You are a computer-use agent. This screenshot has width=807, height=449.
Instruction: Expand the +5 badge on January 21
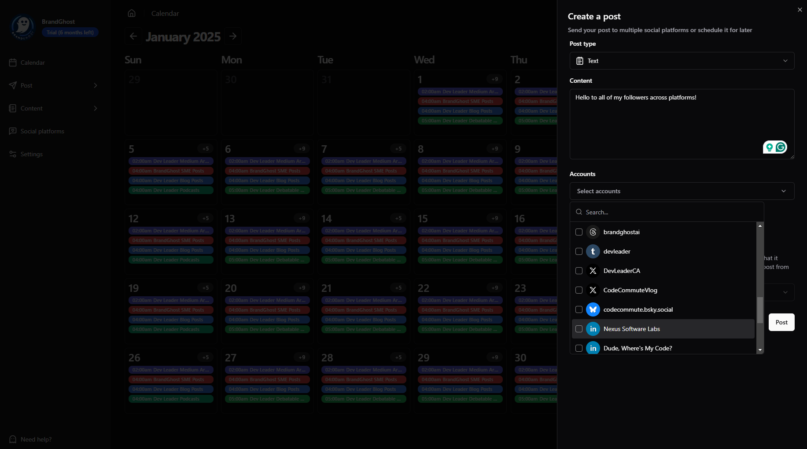398,288
